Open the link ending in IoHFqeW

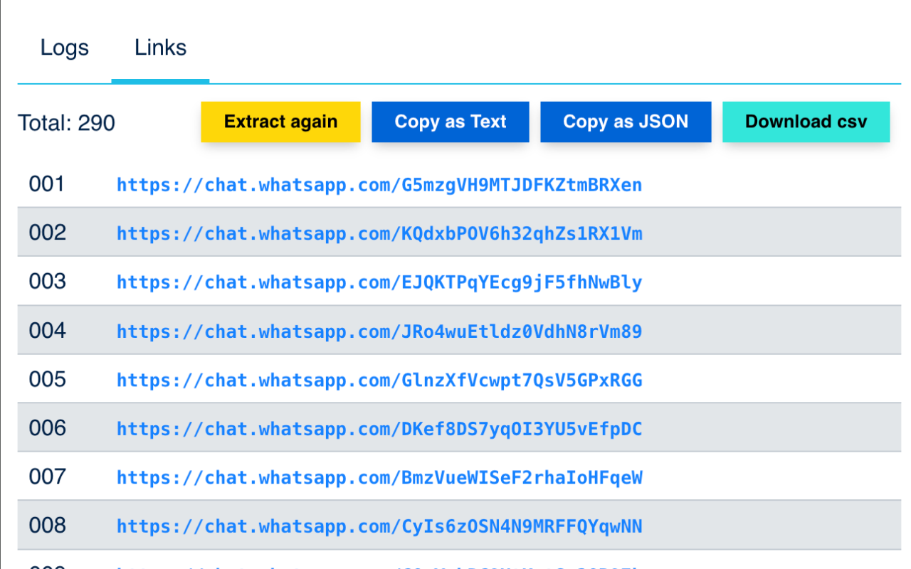[379, 477]
